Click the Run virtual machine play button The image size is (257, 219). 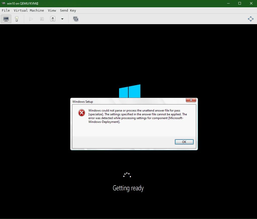point(31,19)
